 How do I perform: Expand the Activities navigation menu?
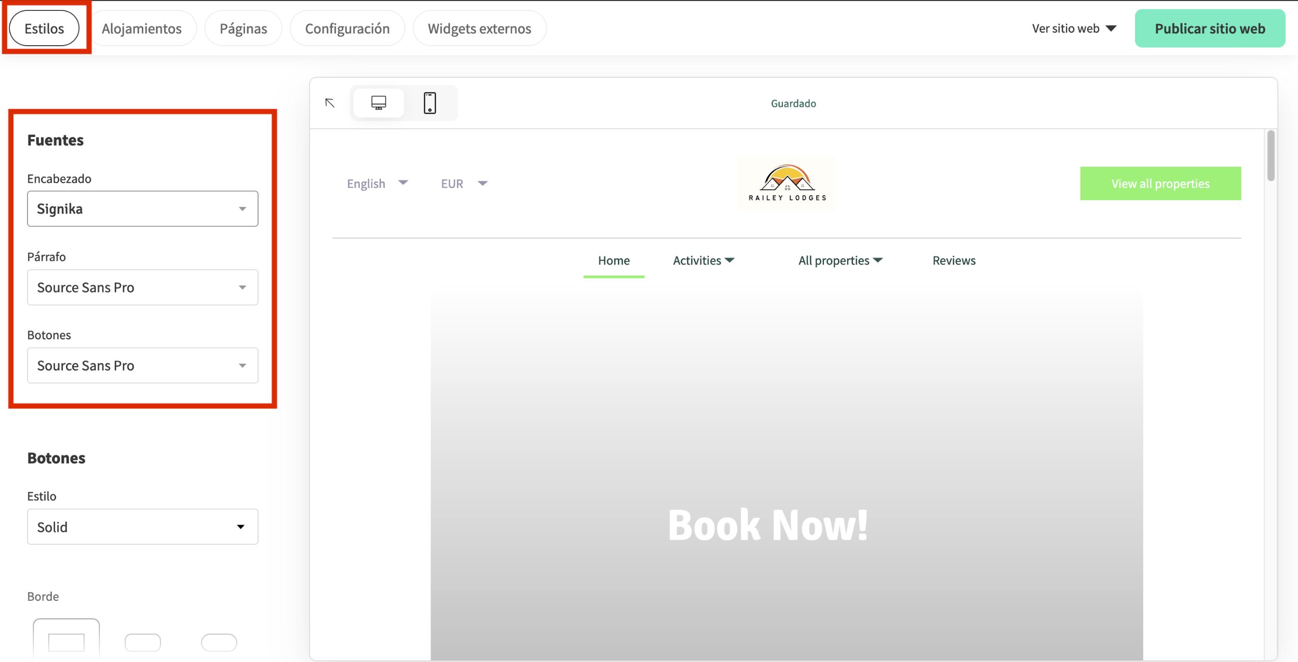[x=702, y=260]
